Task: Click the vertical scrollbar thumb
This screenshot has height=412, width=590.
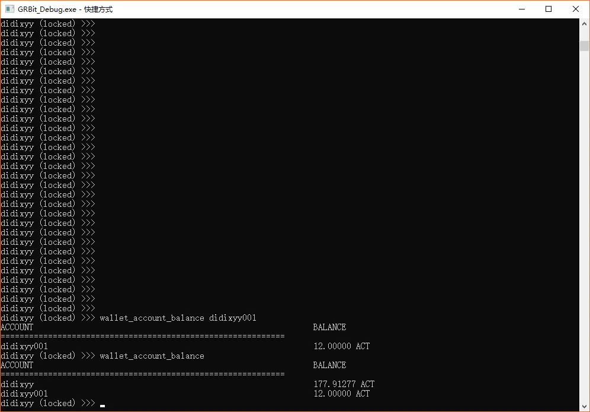Action: pyautogui.click(x=584, y=46)
